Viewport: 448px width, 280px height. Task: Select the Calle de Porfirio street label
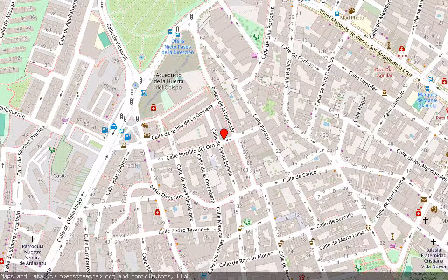(298, 56)
